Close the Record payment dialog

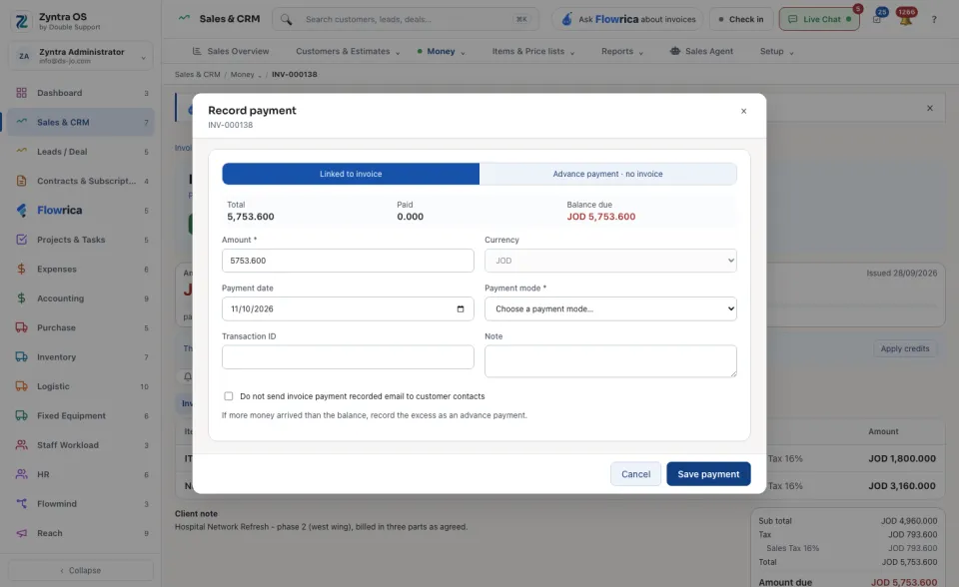743,111
